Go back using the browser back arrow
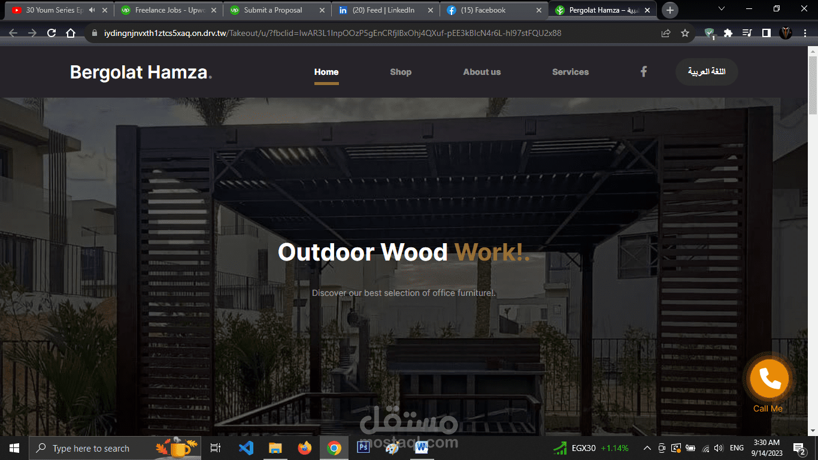Viewport: 818px width, 460px height. click(13, 34)
